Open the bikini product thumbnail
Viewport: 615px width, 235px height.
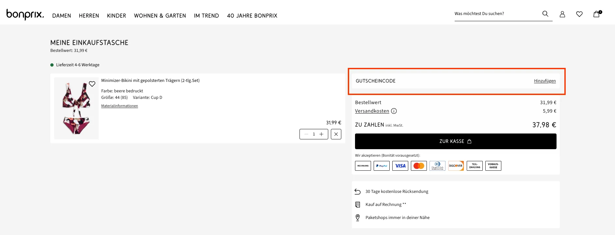pyautogui.click(x=76, y=108)
